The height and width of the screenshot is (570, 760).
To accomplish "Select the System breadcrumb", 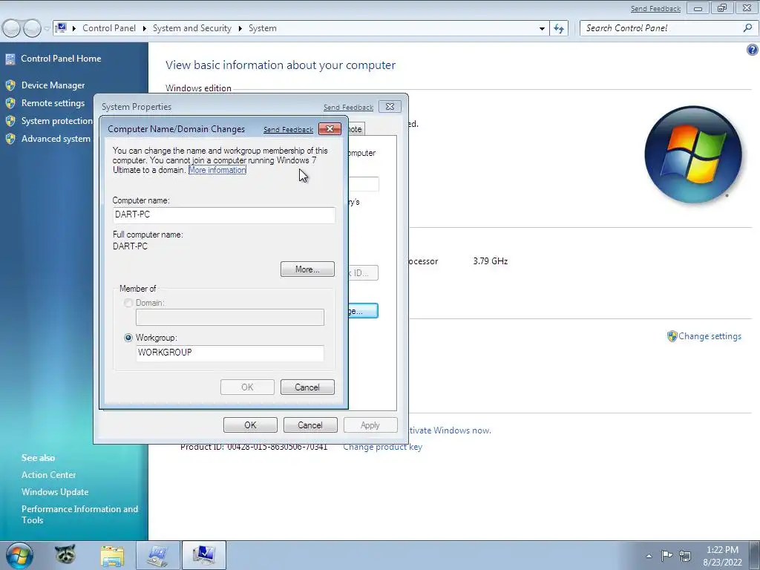I will click(x=263, y=28).
